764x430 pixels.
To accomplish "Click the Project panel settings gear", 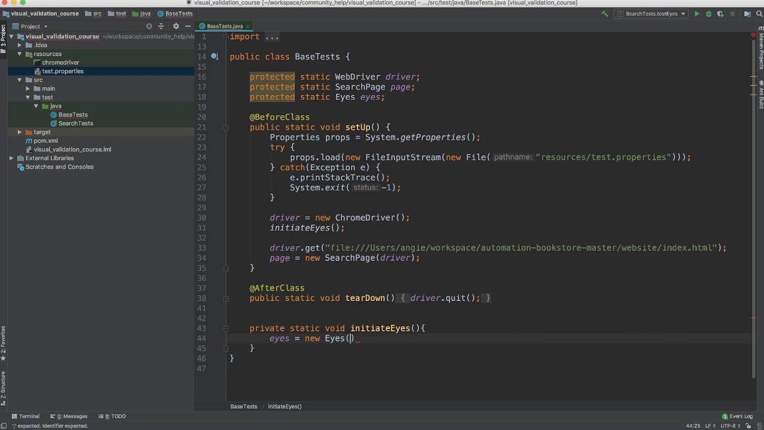I will pyautogui.click(x=175, y=26).
